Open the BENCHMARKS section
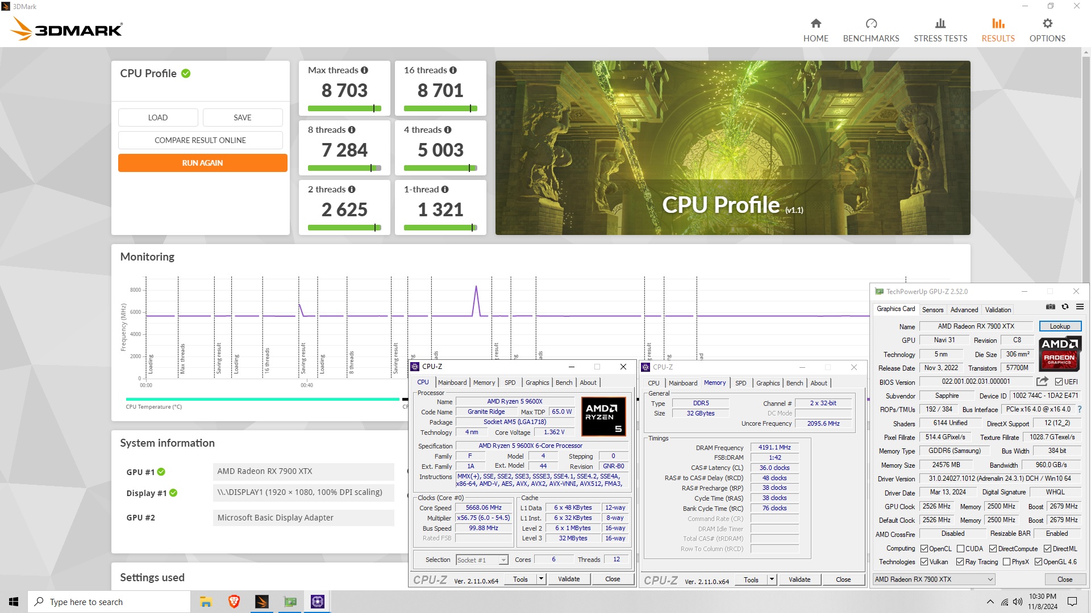Image resolution: width=1091 pixels, height=613 pixels. coord(871,30)
